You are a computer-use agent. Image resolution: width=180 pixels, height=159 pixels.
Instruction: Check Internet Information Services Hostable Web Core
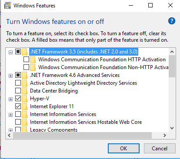tap(18, 122)
